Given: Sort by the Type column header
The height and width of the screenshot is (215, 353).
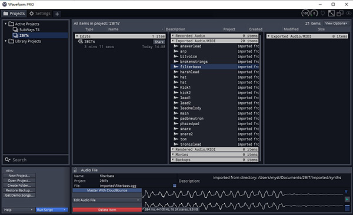Looking at the screenshot, I should tap(89, 29).
